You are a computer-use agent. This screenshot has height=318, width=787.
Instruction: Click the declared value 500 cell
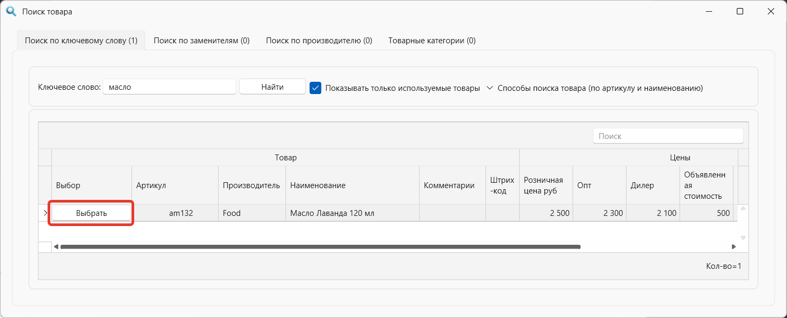pos(706,213)
